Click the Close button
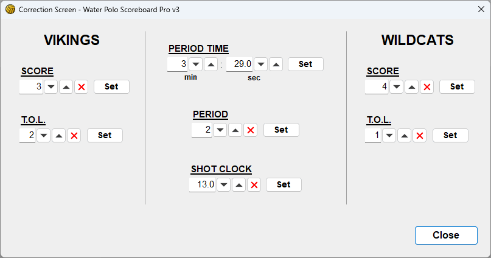Viewport: 491px width, 258px height. (445, 235)
